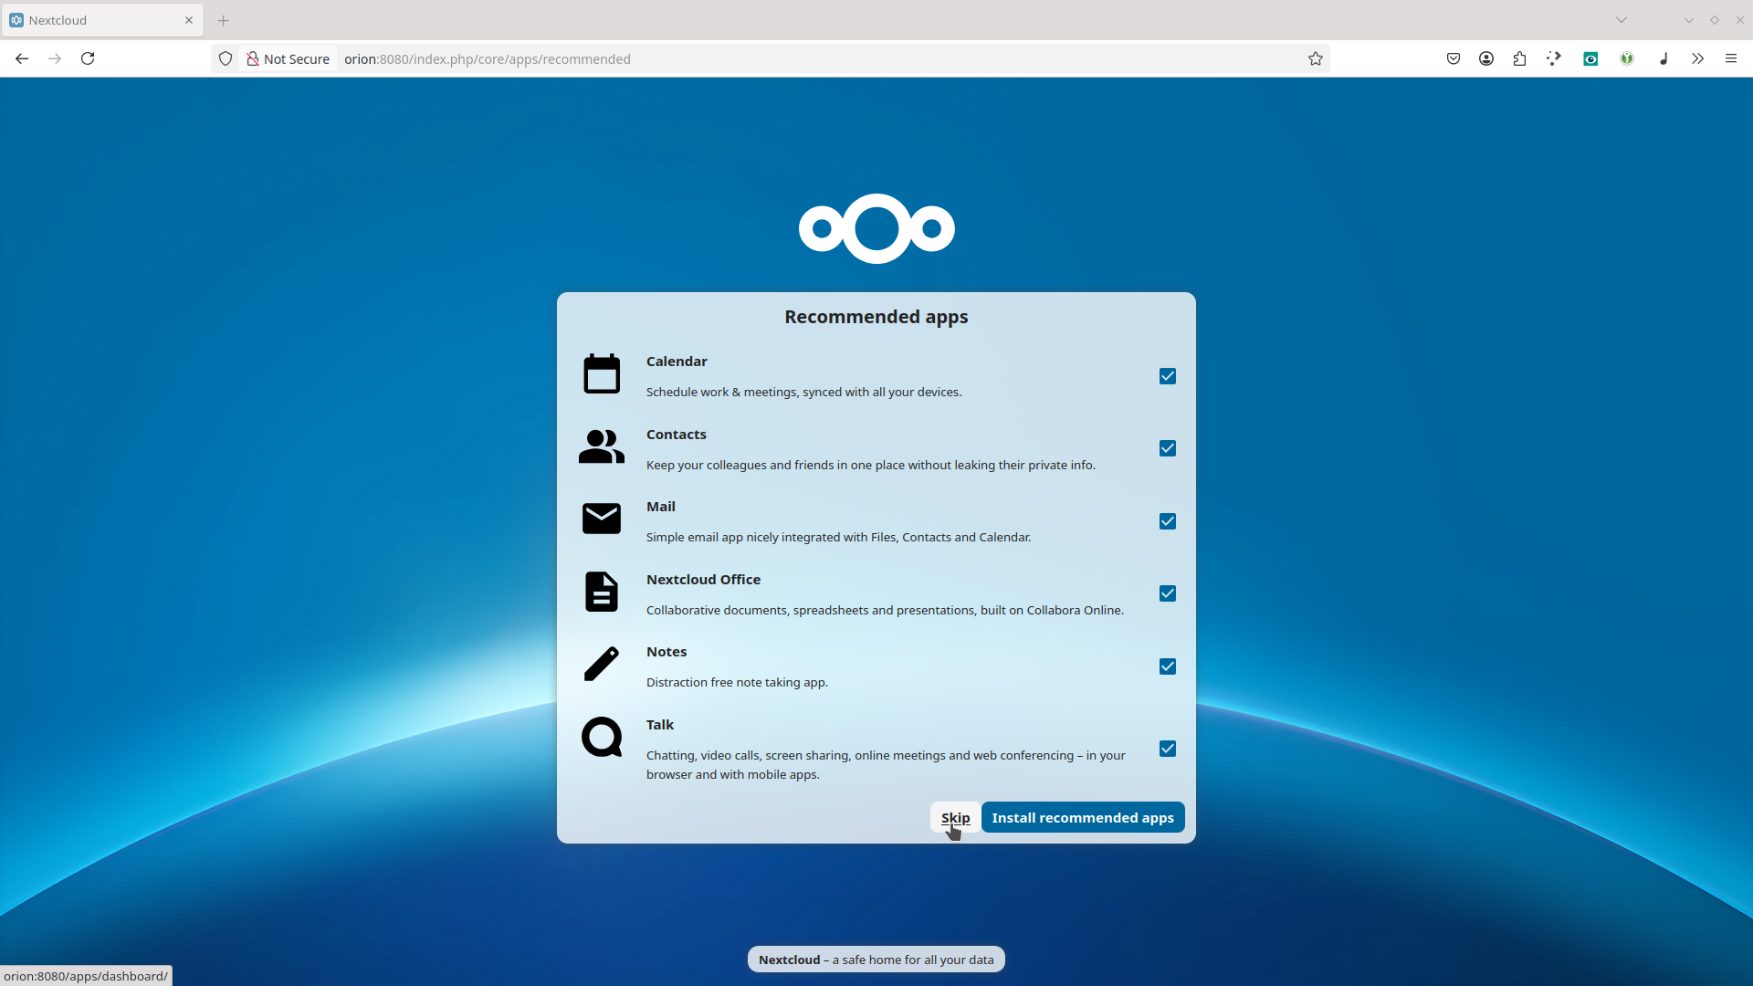
Task: Uncheck the Contacts app checkbox
Action: tap(1168, 448)
